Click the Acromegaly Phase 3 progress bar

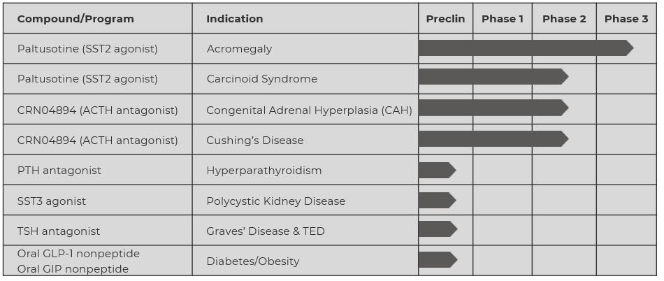(524, 48)
